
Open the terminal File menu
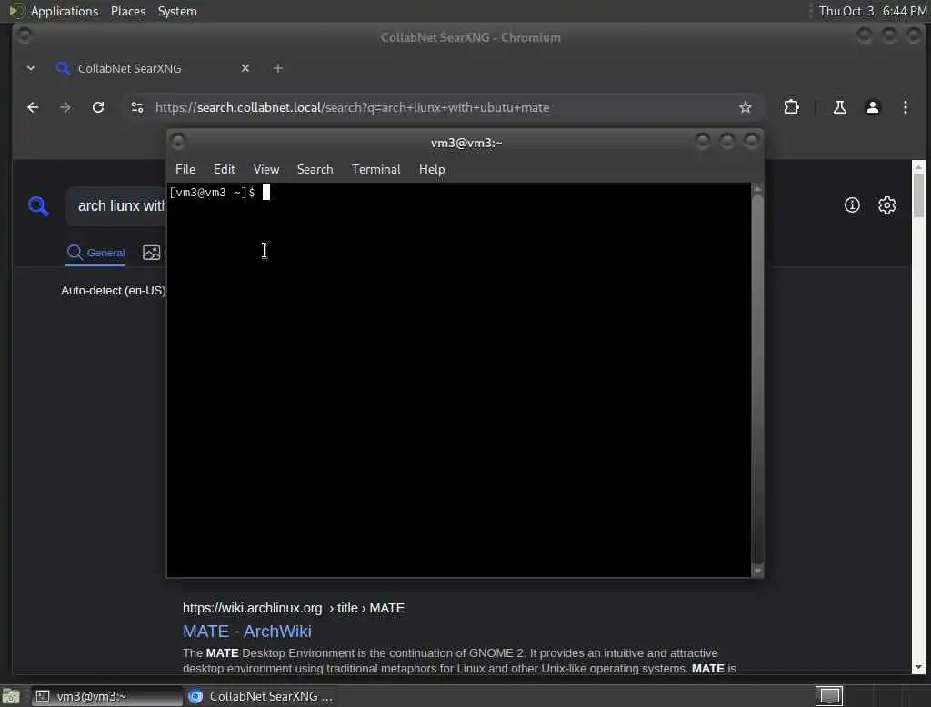(185, 169)
